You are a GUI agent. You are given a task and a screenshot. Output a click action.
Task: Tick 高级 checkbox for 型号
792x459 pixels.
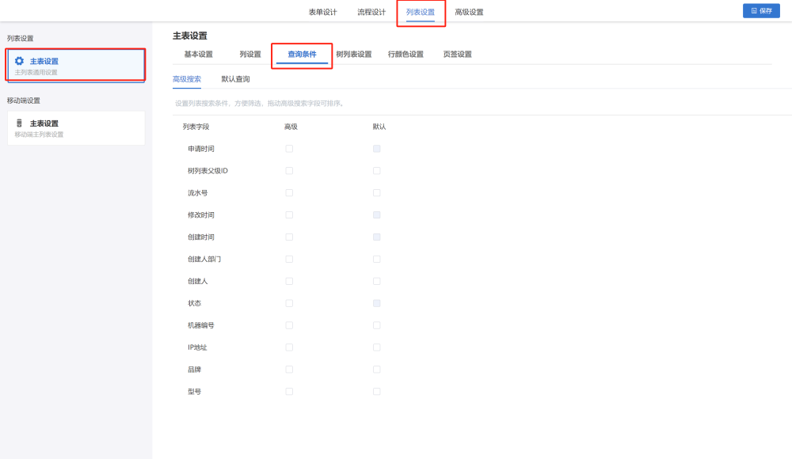[x=289, y=392]
